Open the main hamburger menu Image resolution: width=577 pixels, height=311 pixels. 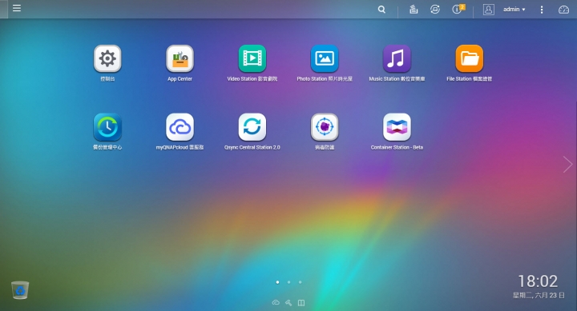(17, 8)
